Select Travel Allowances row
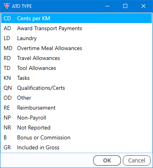The height and width of the screenshot is (168, 153). pos(76,58)
